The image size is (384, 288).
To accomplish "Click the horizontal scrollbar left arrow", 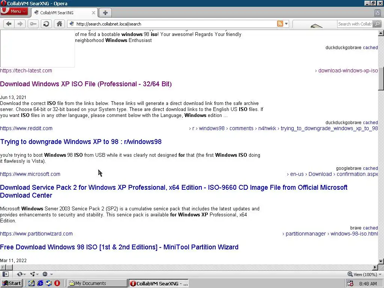I will point(3,267).
